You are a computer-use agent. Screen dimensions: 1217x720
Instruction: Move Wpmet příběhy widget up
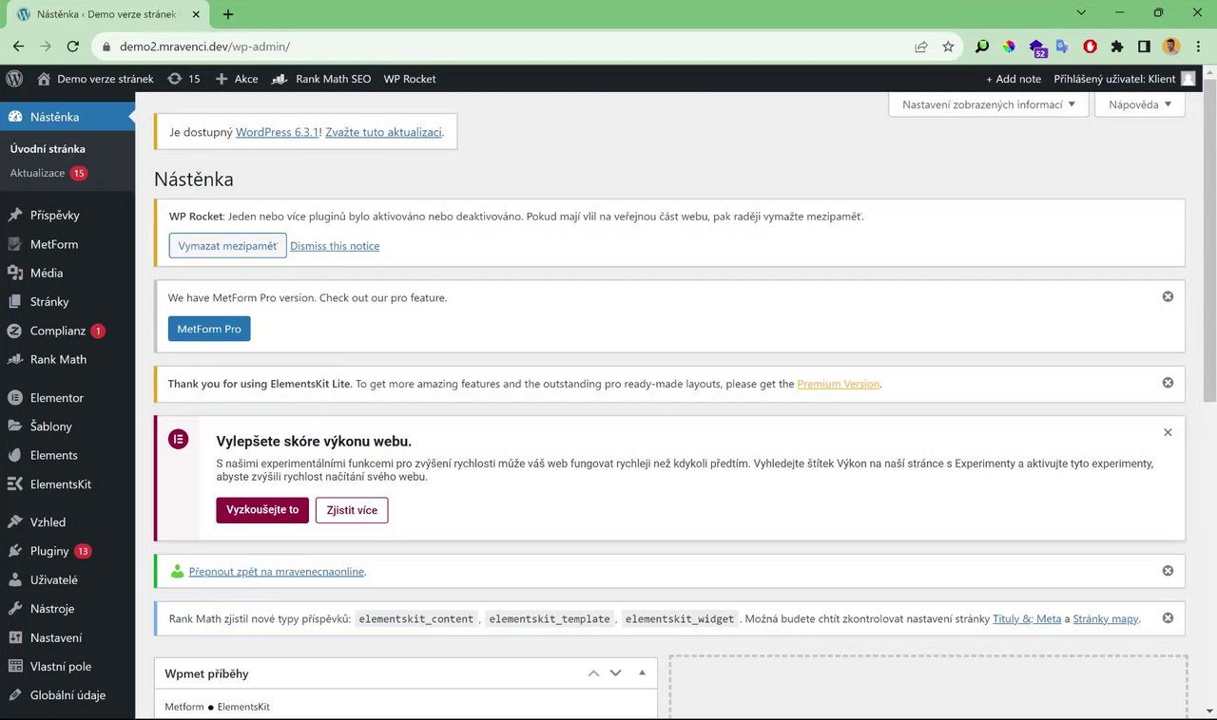(593, 673)
